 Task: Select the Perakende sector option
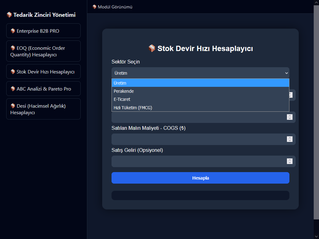point(200,91)
